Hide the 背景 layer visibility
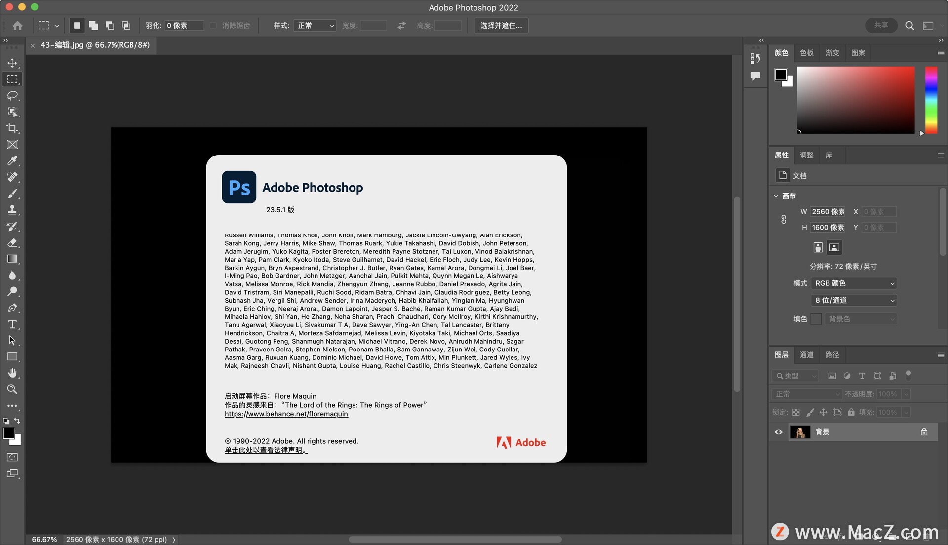 click(x=779, y=432)
